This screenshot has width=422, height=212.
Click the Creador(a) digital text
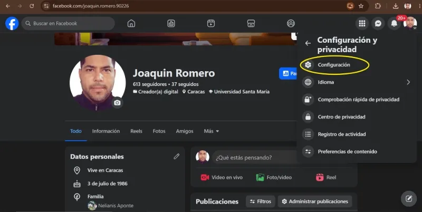click(x=158, y=92)
